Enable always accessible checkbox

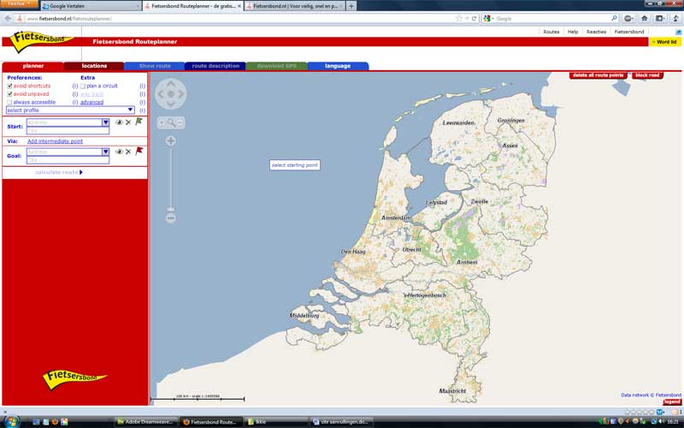[x=9, y=102]
